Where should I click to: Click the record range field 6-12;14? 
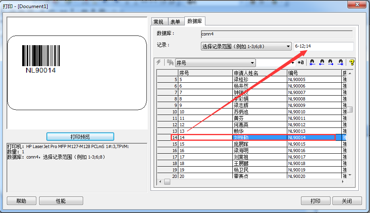tap(324, 46)
